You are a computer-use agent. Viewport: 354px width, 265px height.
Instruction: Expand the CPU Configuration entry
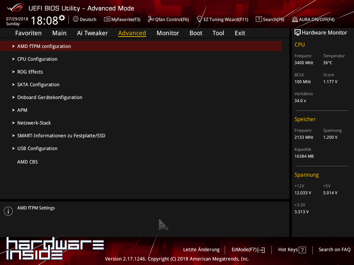[x=37, y=59]
